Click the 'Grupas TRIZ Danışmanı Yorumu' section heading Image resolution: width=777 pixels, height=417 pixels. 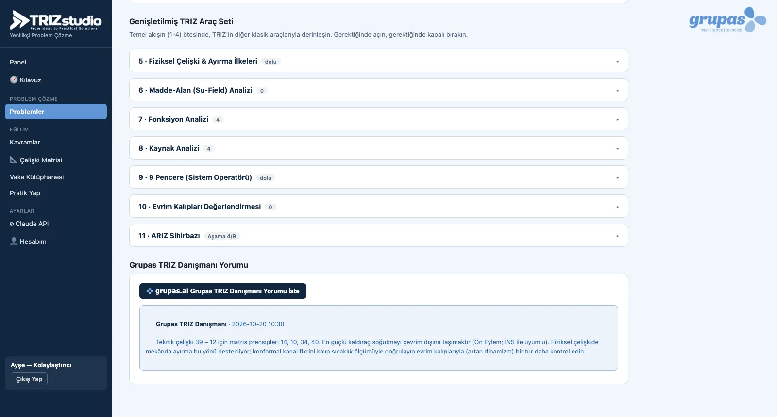pyautogui.click(x=188, y=265)
